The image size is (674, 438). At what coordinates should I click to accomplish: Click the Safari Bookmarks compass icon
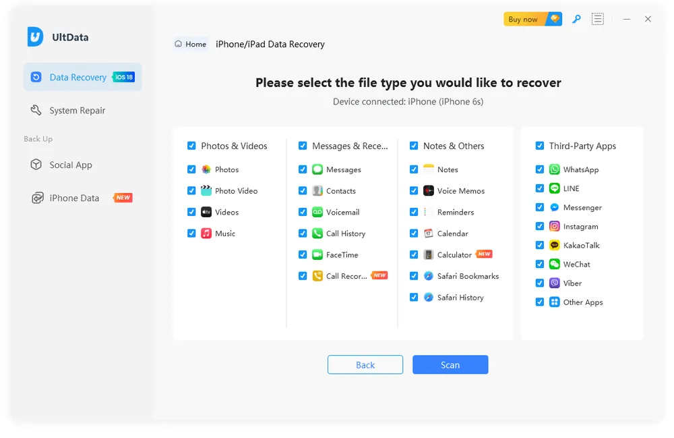pos(429,276)
